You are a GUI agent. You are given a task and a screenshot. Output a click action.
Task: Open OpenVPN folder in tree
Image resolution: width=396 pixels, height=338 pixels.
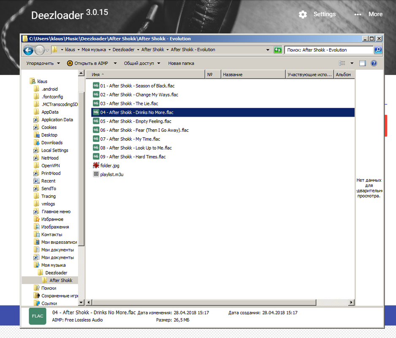[46, 166]
